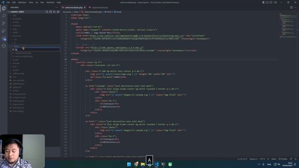Click the Blade language mode selector

click(x=274, y=159)
